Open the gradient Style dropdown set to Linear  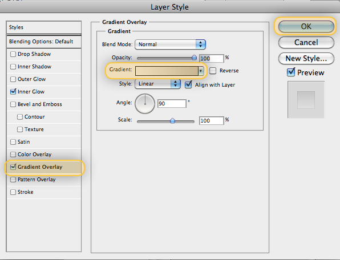tap(157, 84)
